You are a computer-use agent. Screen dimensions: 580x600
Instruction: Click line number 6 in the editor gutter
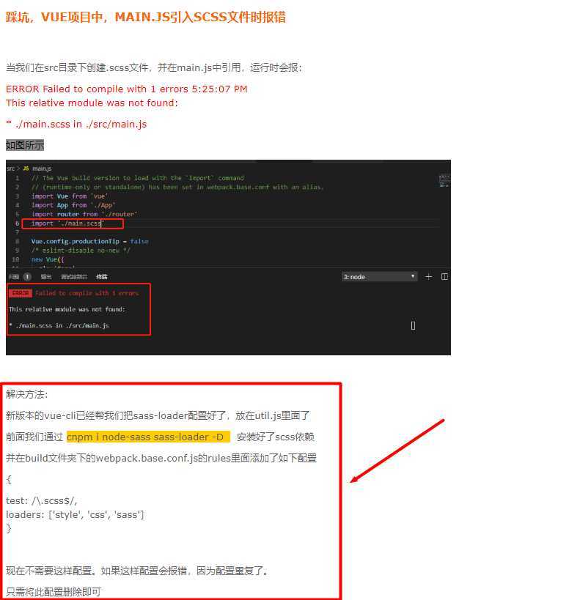18,223
